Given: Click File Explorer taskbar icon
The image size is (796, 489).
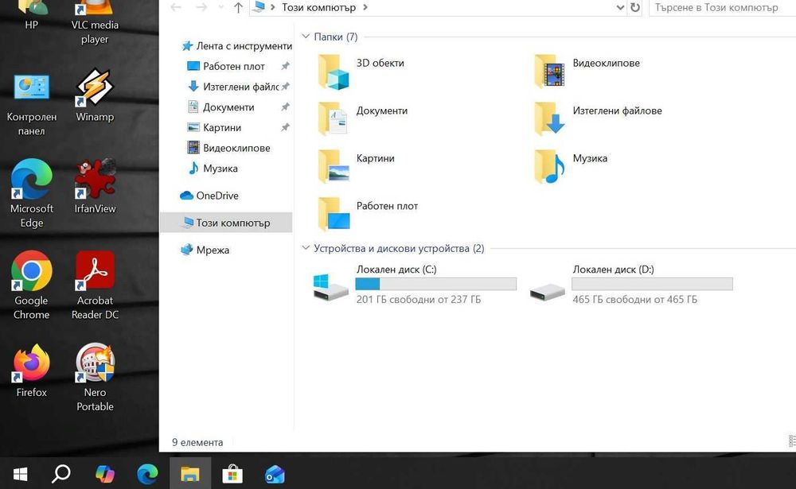Looking at the screenshot, I should coord(190,474).
